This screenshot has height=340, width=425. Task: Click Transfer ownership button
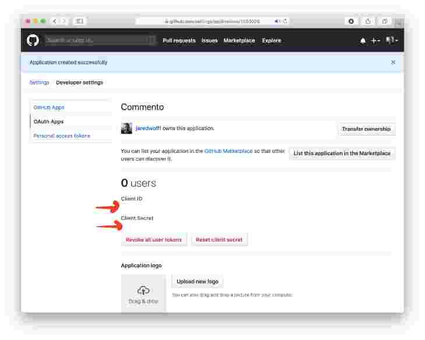click(366, 129)
